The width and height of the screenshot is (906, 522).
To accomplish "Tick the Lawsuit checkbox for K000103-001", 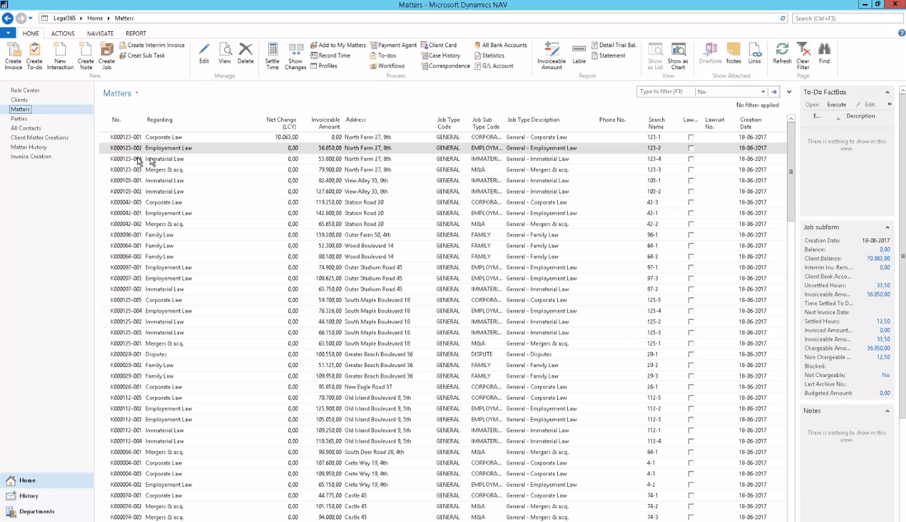I will tap(691, 181).
